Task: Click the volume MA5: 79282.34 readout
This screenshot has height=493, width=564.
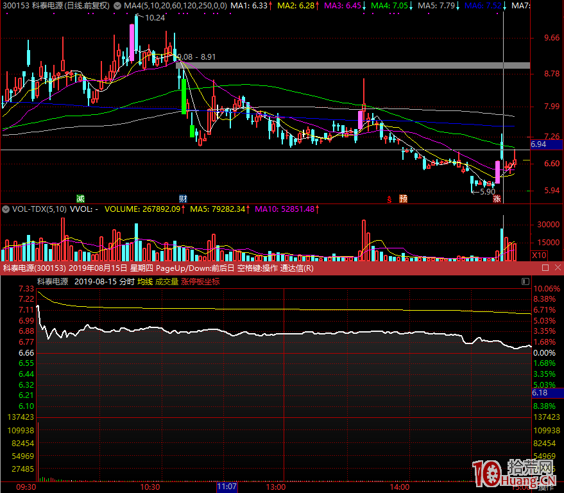Action: tap(218, 209)
